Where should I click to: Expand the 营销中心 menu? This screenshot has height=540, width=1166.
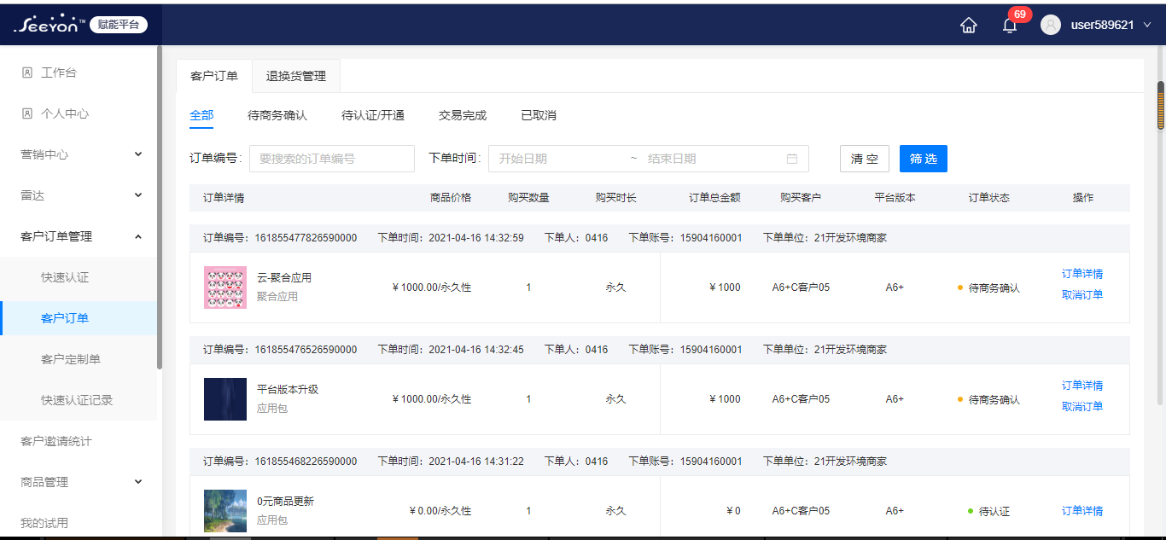pyautogui.click(x=138, y=154)
